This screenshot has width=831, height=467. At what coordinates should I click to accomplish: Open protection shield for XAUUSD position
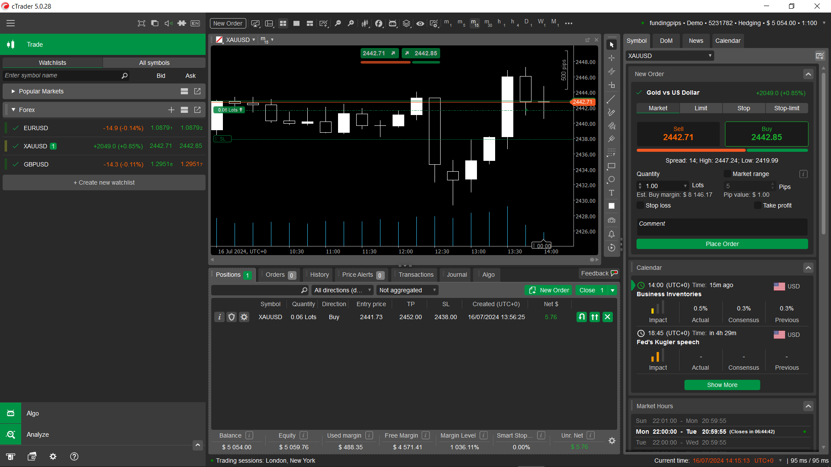coord(232,317)
